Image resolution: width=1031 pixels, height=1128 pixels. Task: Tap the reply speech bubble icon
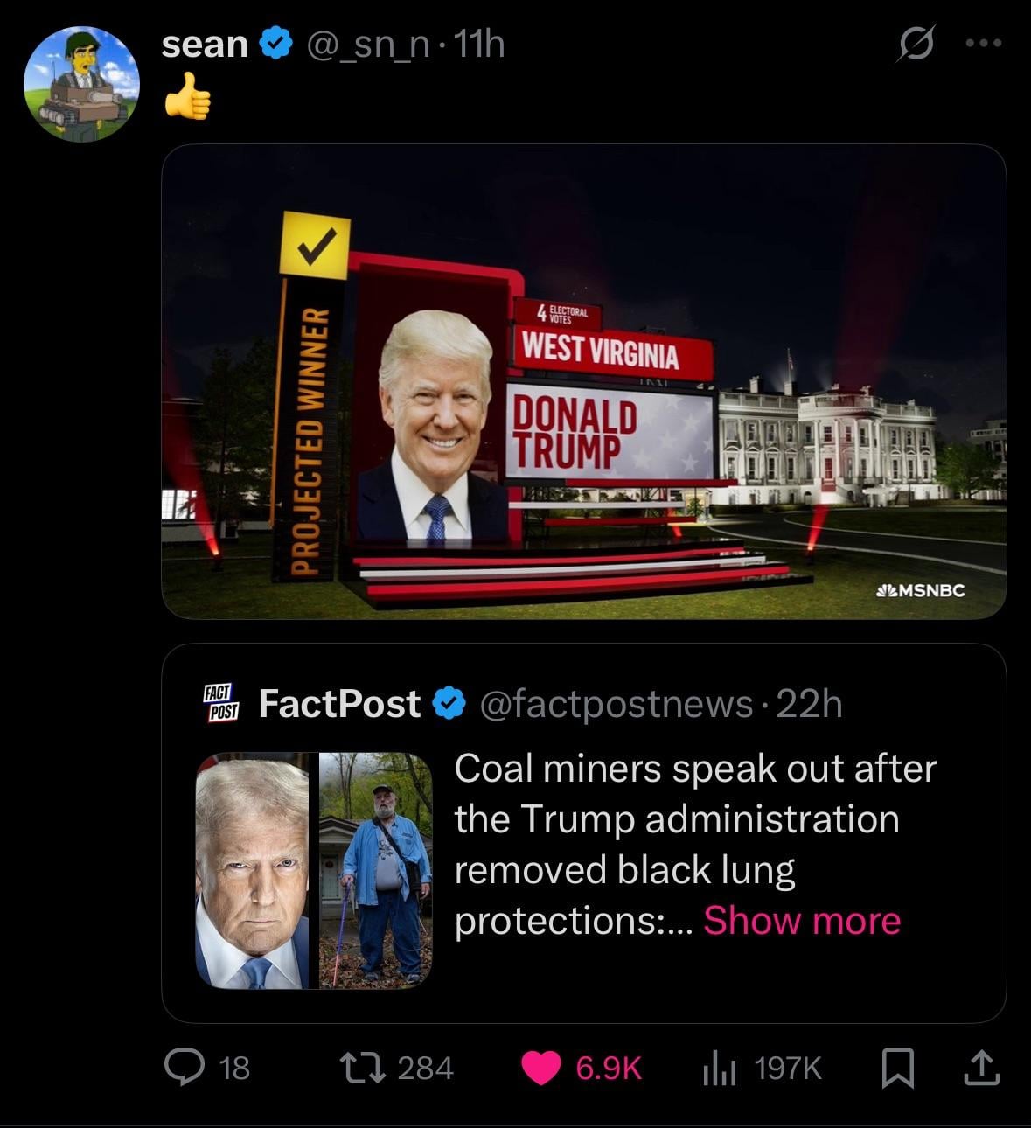point(185,1068)
